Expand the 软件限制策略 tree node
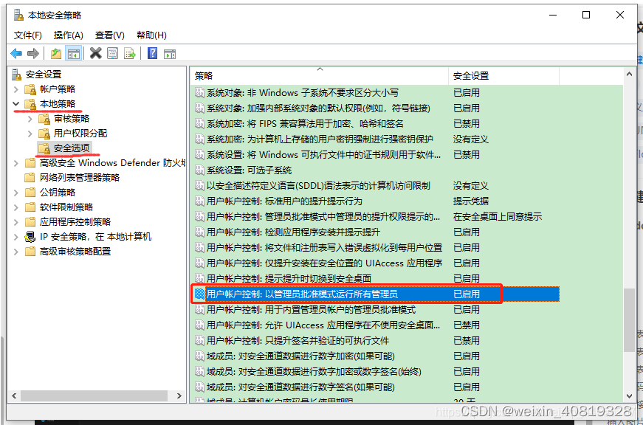The height and width of the screenshot is (425, 643). click(16, 207)
